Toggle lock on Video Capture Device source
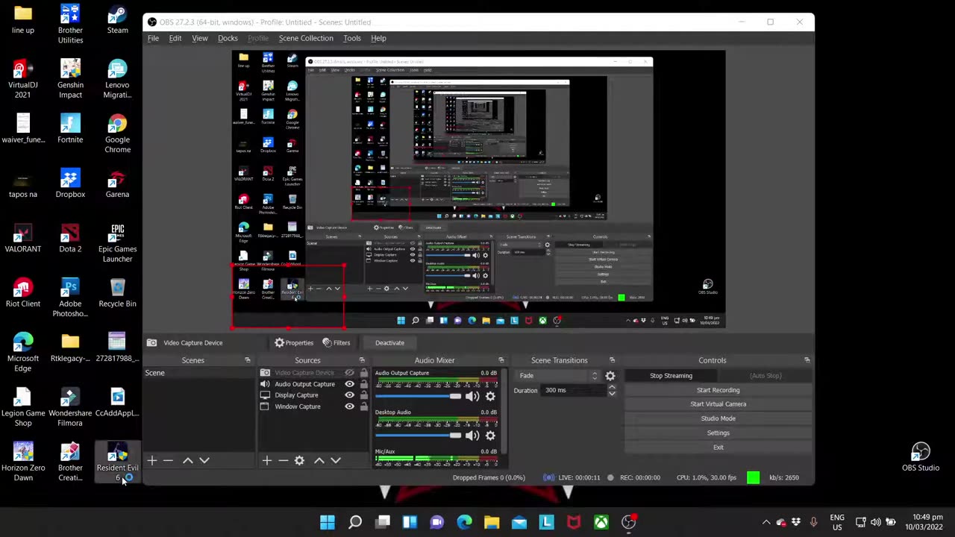This screenshot has width=955, height=537. [x=363, y=373]
